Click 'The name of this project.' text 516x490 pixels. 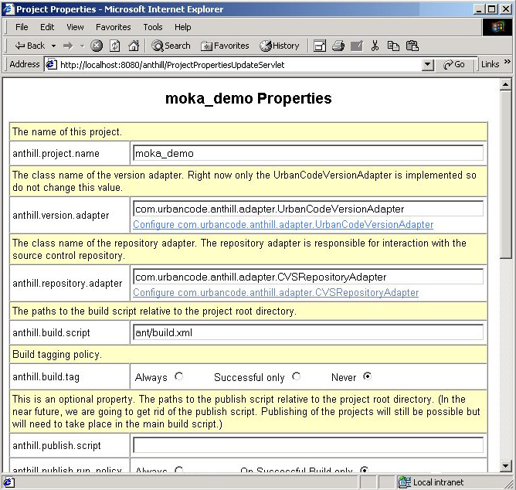coord(67,132)
